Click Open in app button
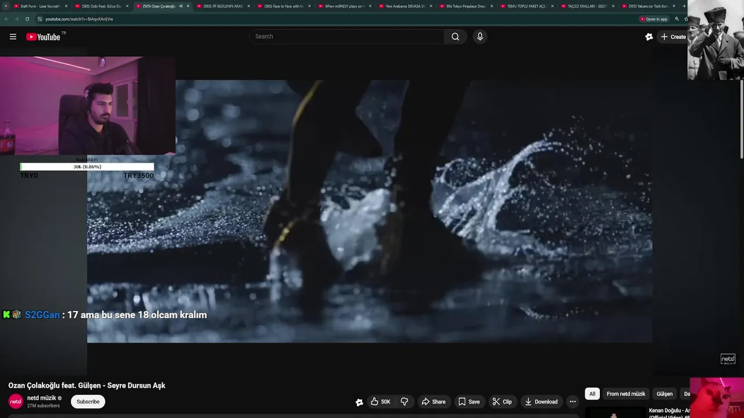Image resolution: width=744 pixels, height=418 pixels. tap(653, 19)
